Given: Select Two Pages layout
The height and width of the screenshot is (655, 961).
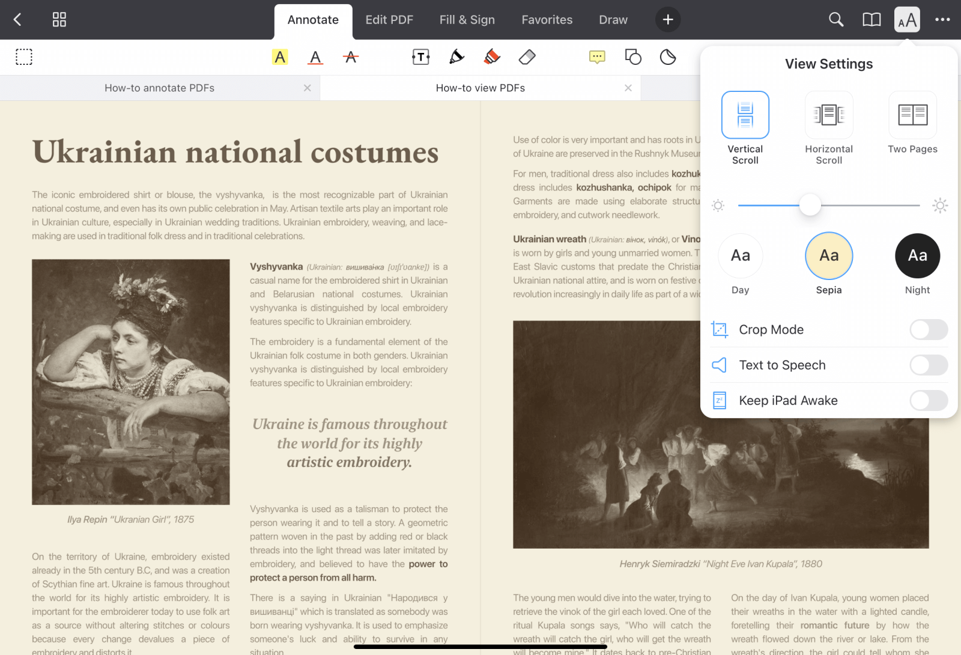Looking at the screenshot, I should coord(912,123).
